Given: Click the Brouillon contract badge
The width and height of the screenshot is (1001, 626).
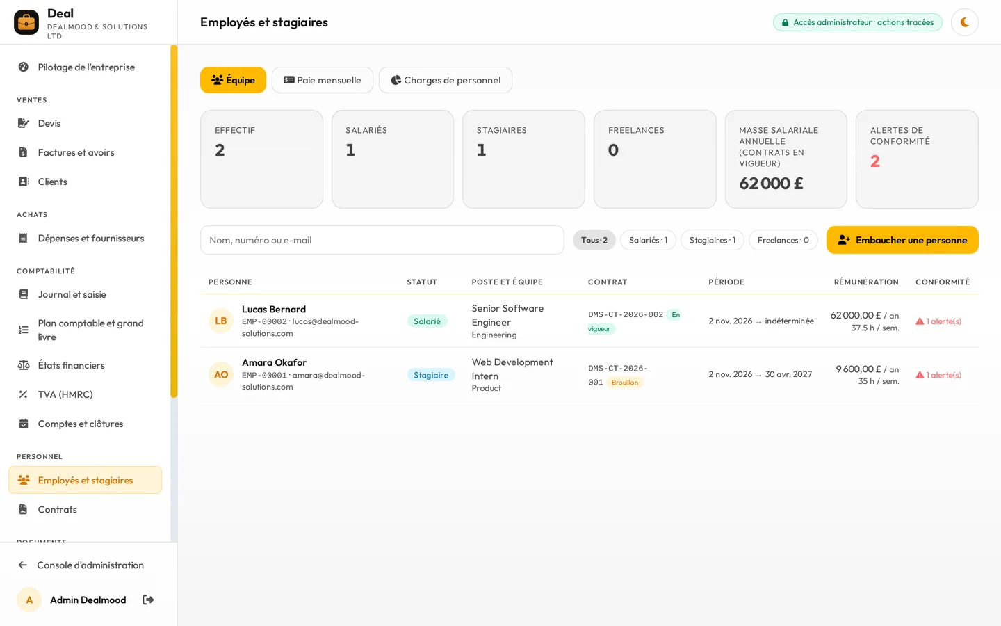Looking at the screenshot, I should [x=625, y=383].
